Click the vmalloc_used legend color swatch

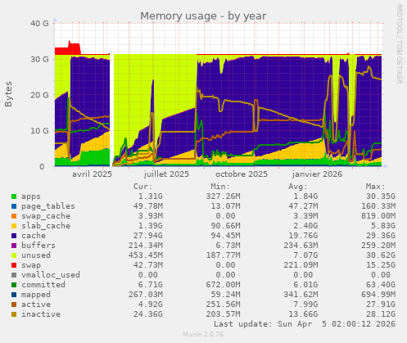click(x=14, y=275)
